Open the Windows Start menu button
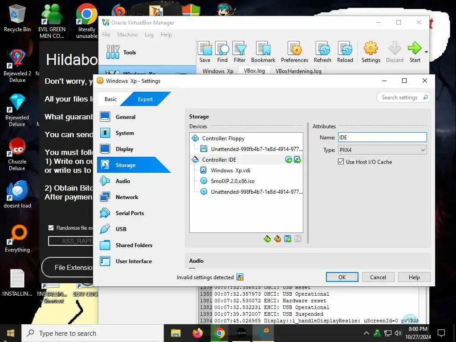This screenshot has width=456, height=342. coord(11,333)
